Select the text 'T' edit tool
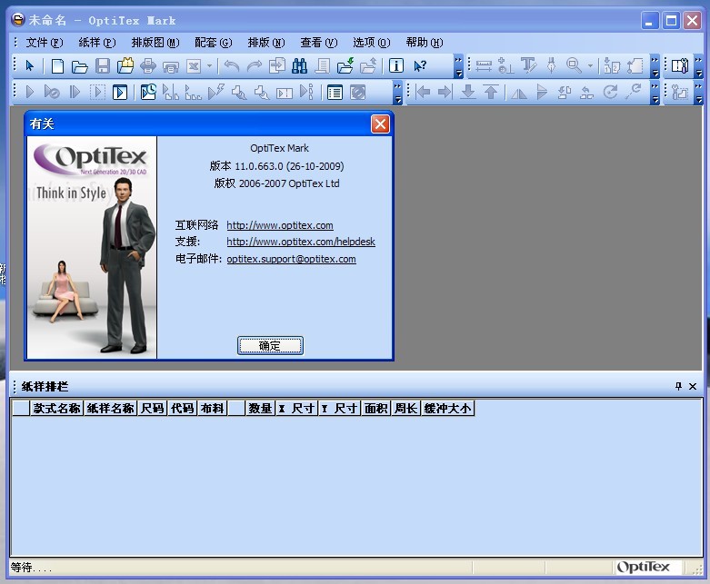710x584 pixels. click(x=528, y=65)
